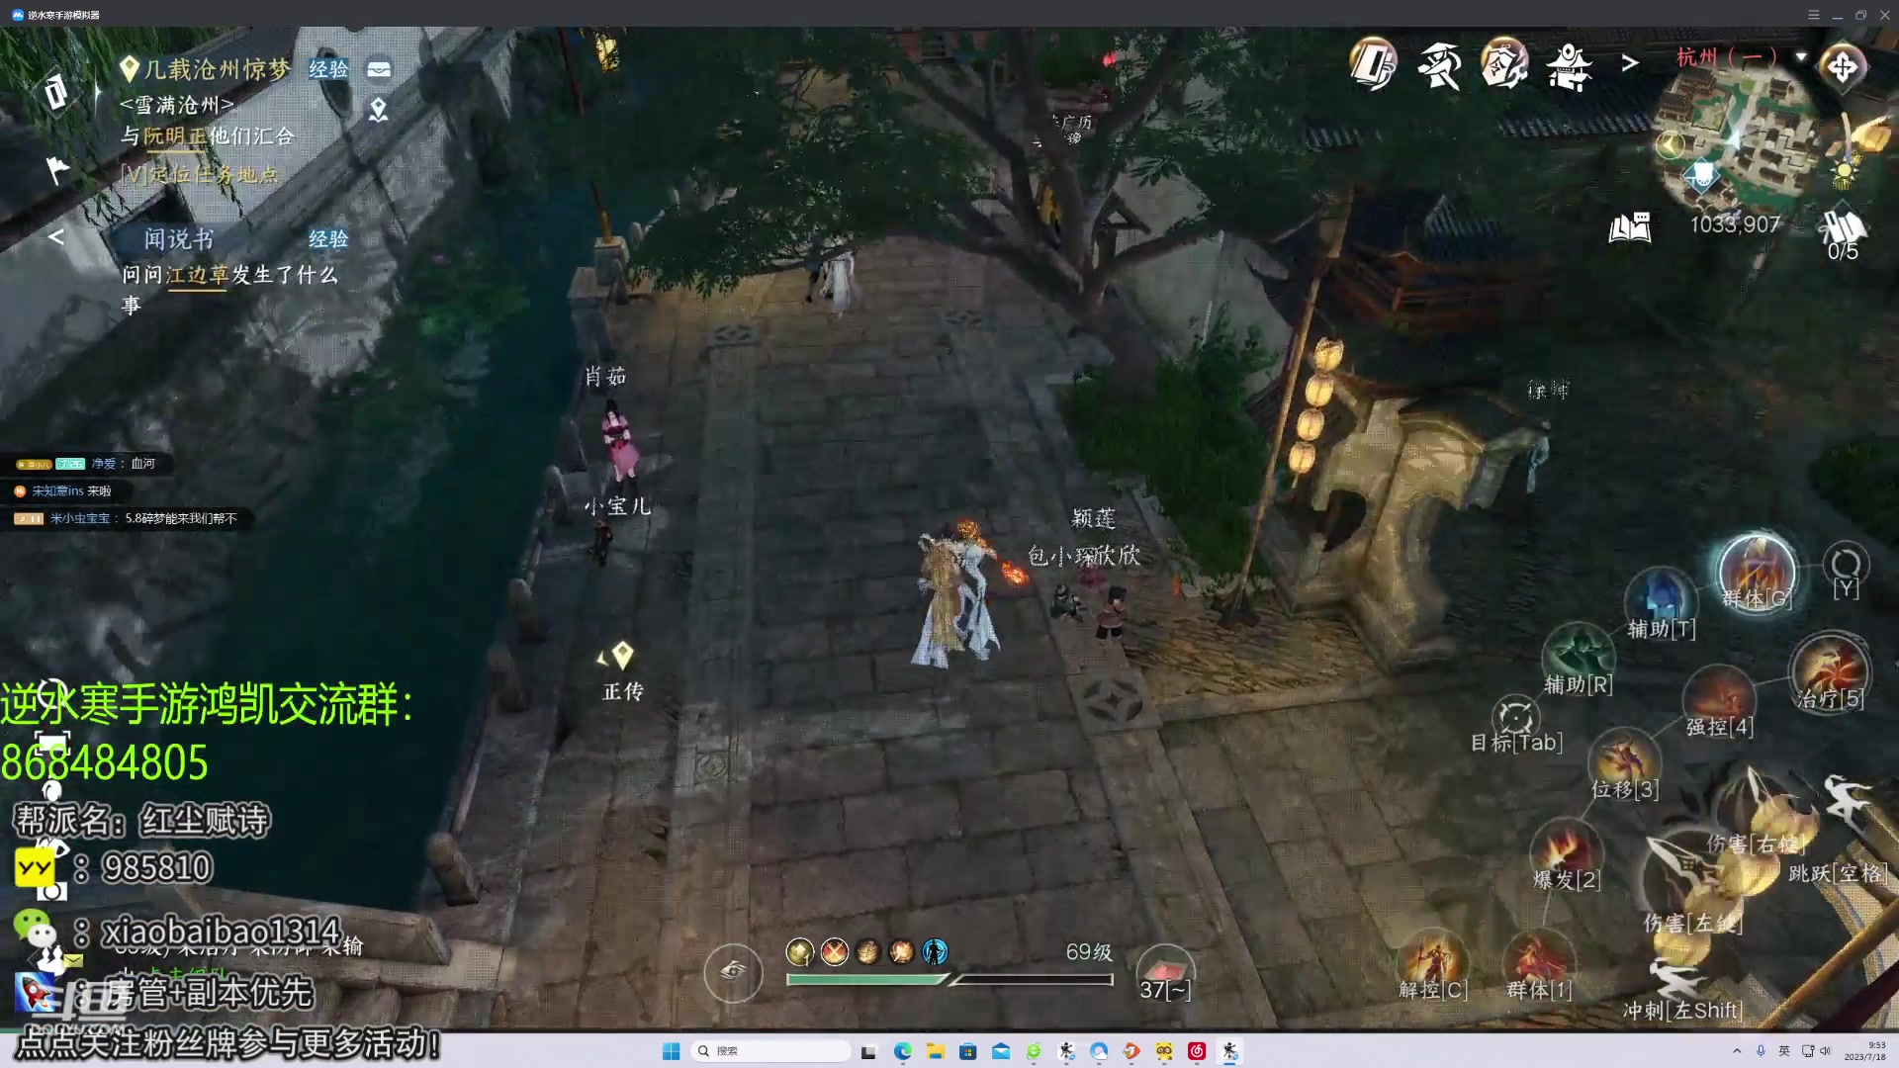Click the carriage station marker on the minimap
Viewport: 1899px width, 1068px height.
(1702, 176)
